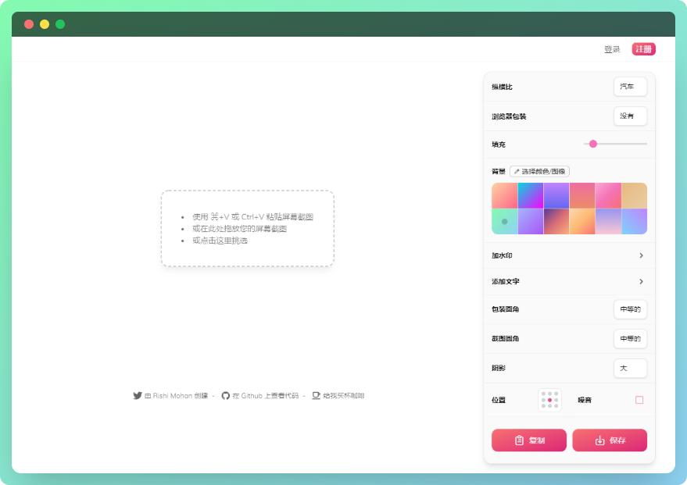Viewport: 687px width, 485px height.
Task: Open the 浏览器包装 browser wrapper dropdown
Action: click(630, 116)
